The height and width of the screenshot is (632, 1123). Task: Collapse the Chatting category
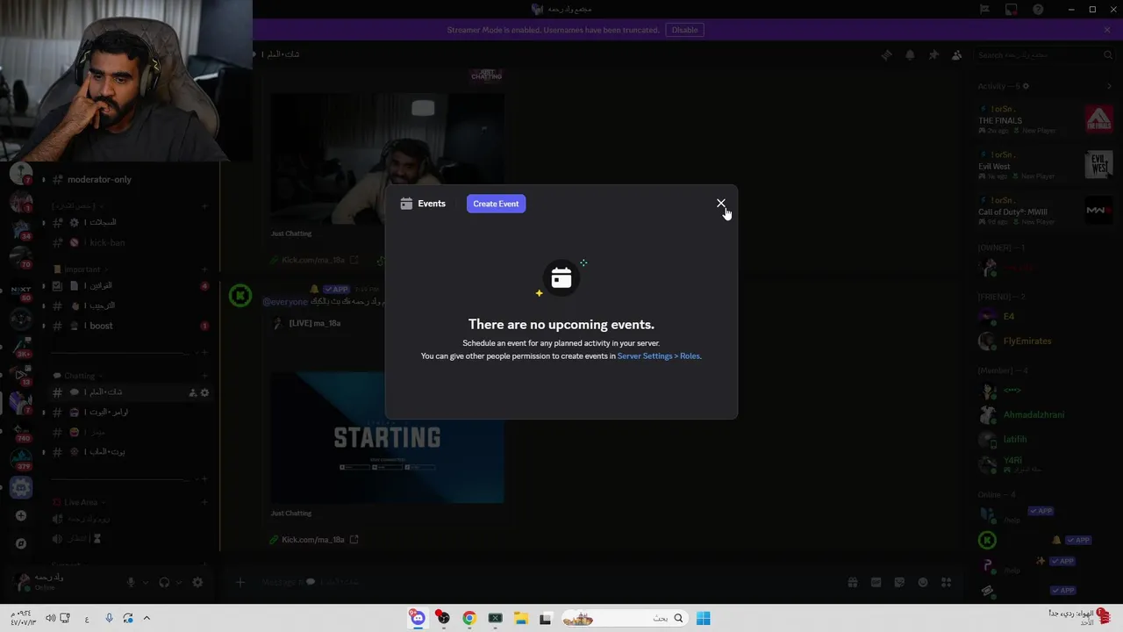[x=77, y=376]
